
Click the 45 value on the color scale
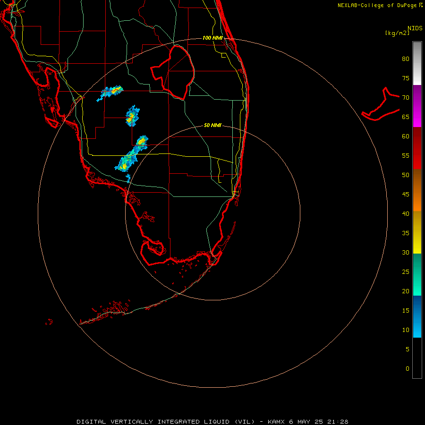[x=406, y=195]
